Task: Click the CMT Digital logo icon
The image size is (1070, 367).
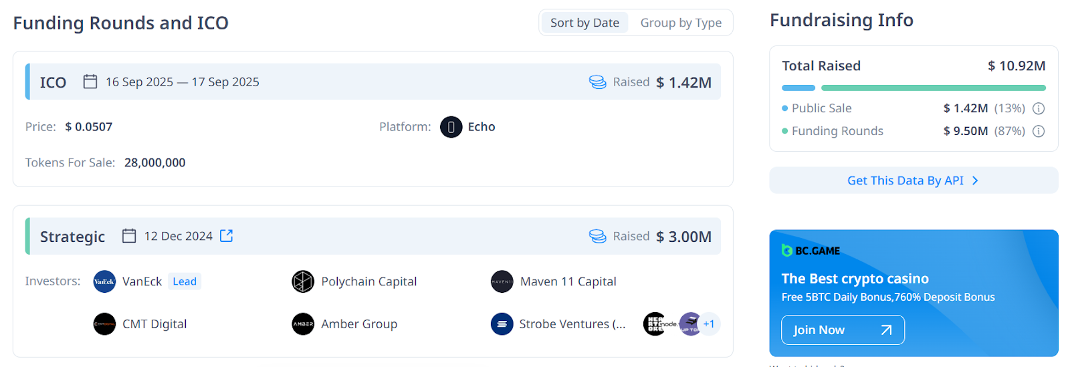Action: pos(104,324)
